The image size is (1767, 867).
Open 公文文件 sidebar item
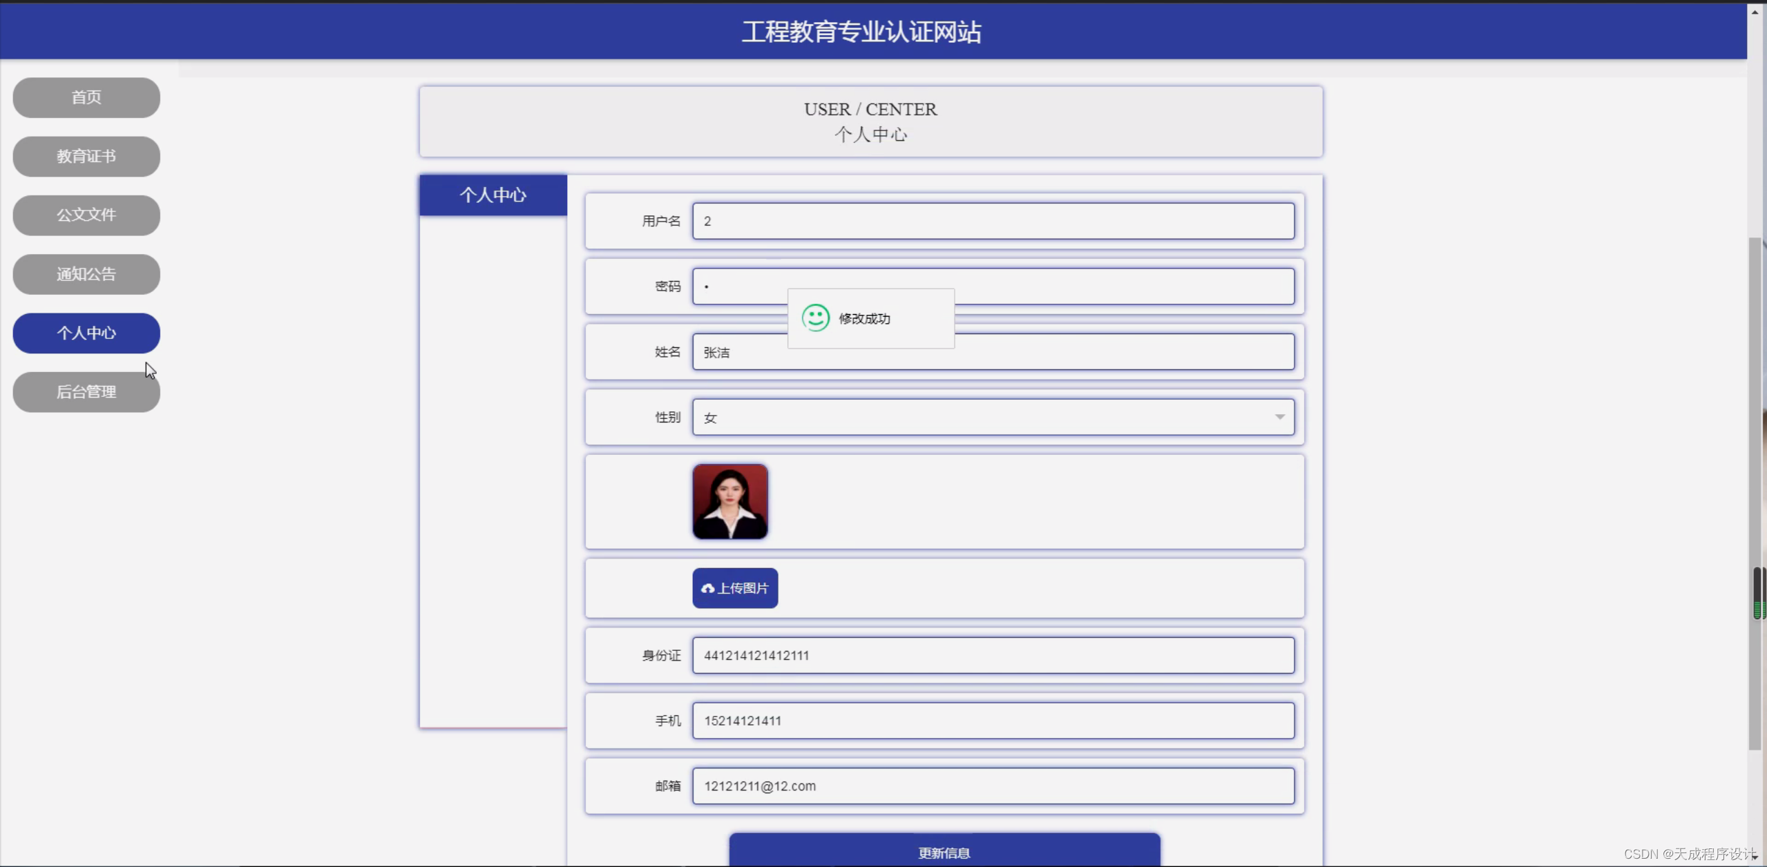(x=86, y=215)
